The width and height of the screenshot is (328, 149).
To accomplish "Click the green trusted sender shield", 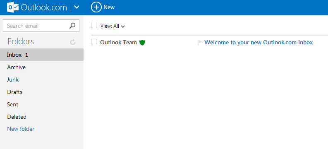I will (142, 43).
